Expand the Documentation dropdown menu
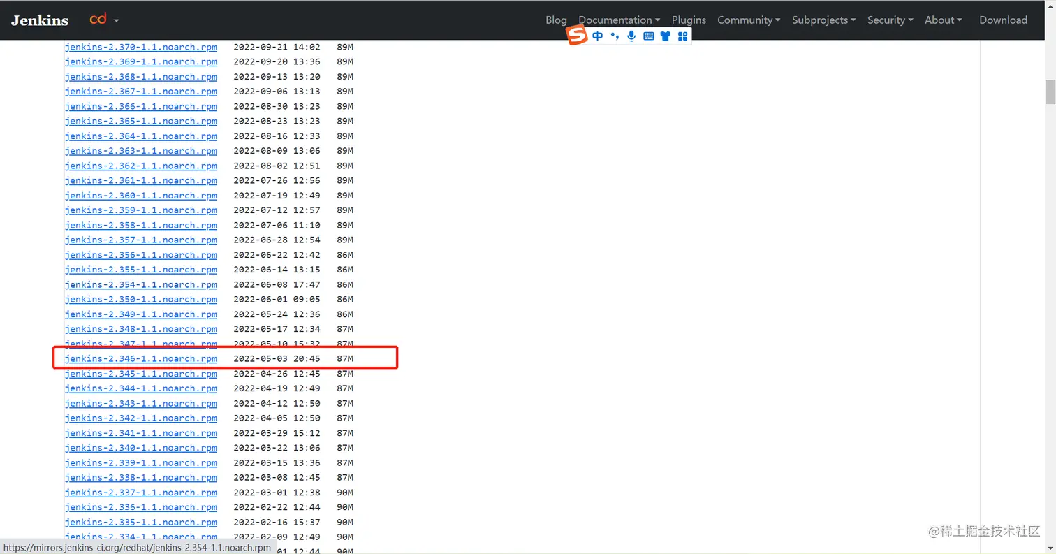Screen dimensions: 1056x554 click(x=619, y=20)
